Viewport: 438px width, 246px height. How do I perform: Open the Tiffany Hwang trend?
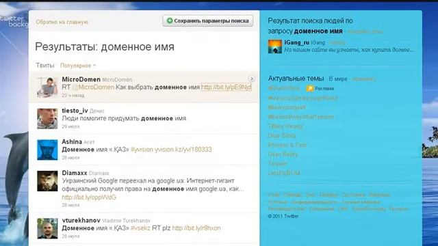tap(285, 126)
